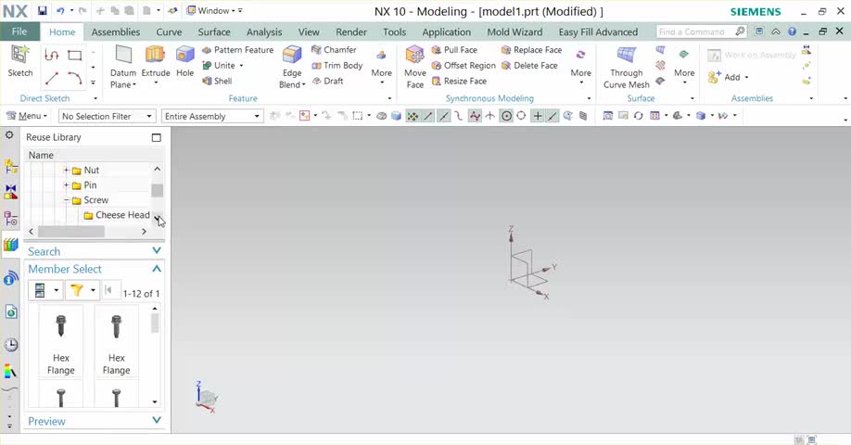
Task: Choose Pattern Feature command
Action: 237,50
